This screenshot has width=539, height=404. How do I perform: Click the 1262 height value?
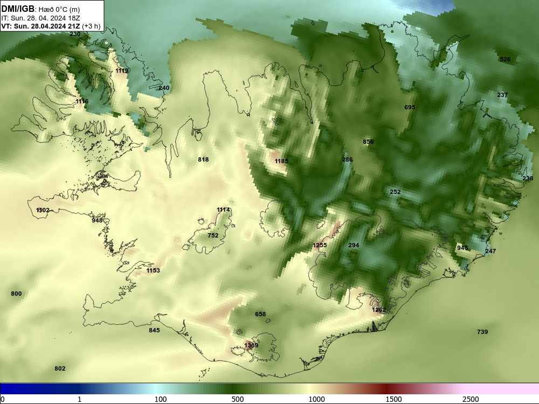coord(379,310)
